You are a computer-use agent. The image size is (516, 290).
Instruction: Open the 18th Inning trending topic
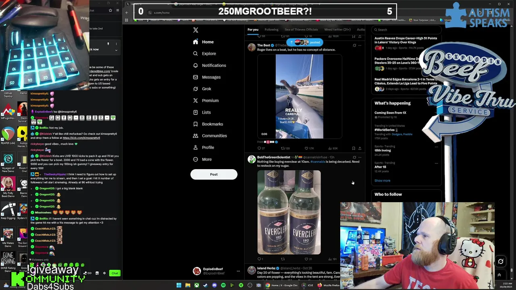(x=383, y=150)
